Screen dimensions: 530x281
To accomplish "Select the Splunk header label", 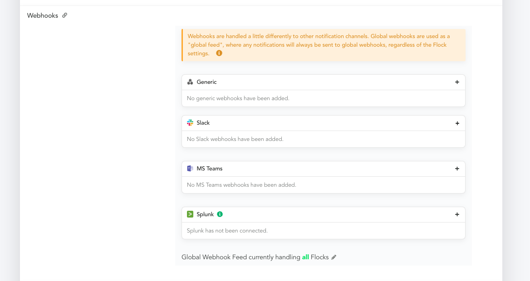I will point(205,214).
